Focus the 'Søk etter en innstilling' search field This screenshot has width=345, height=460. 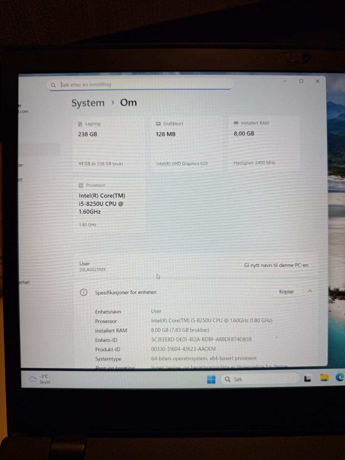coord(140,84)
